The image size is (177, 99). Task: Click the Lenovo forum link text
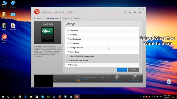click(x=134, y=80)
